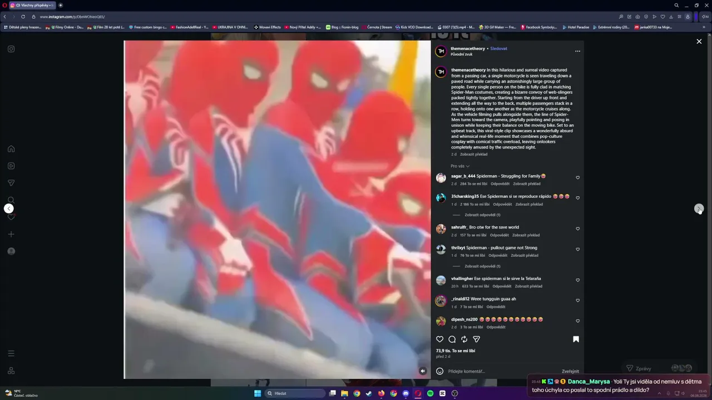This screenshot has height=400, width=712.
Task: Open the More hamburger menu in sidebar
Action: 11,353
